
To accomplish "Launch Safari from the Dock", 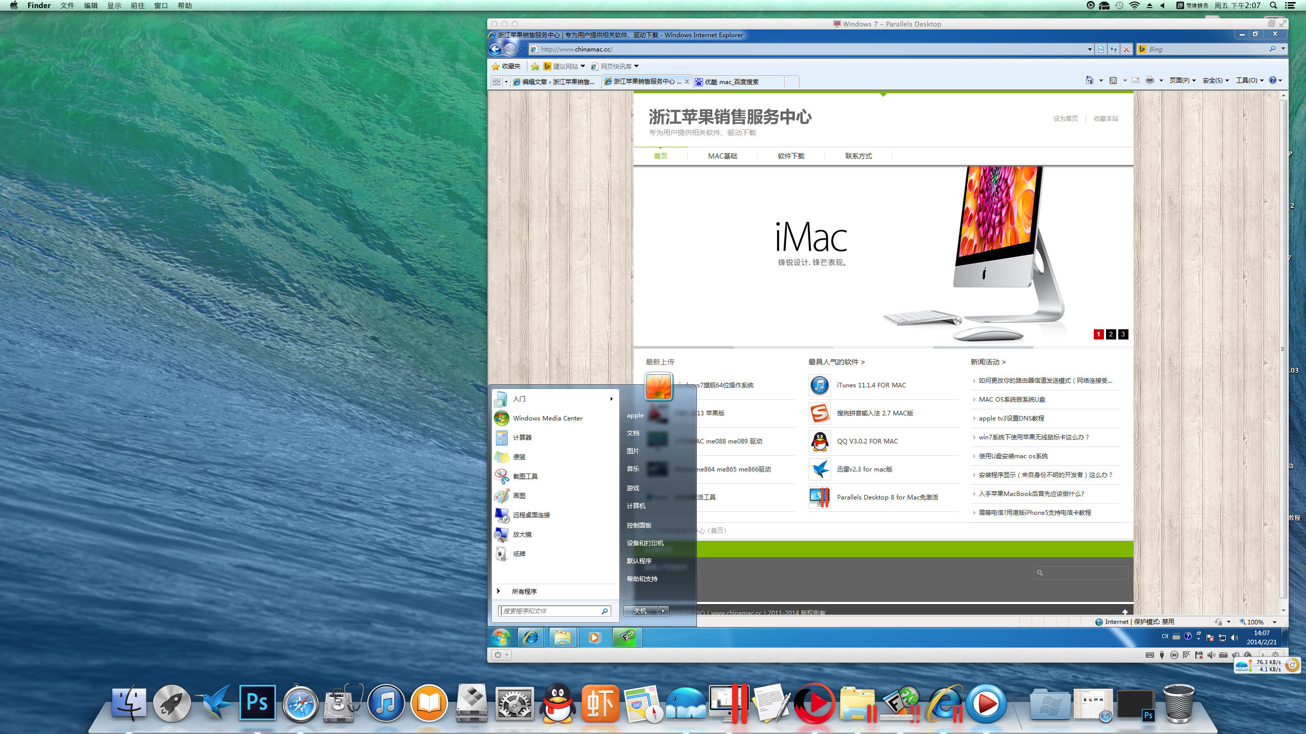I will click(300, 704).
